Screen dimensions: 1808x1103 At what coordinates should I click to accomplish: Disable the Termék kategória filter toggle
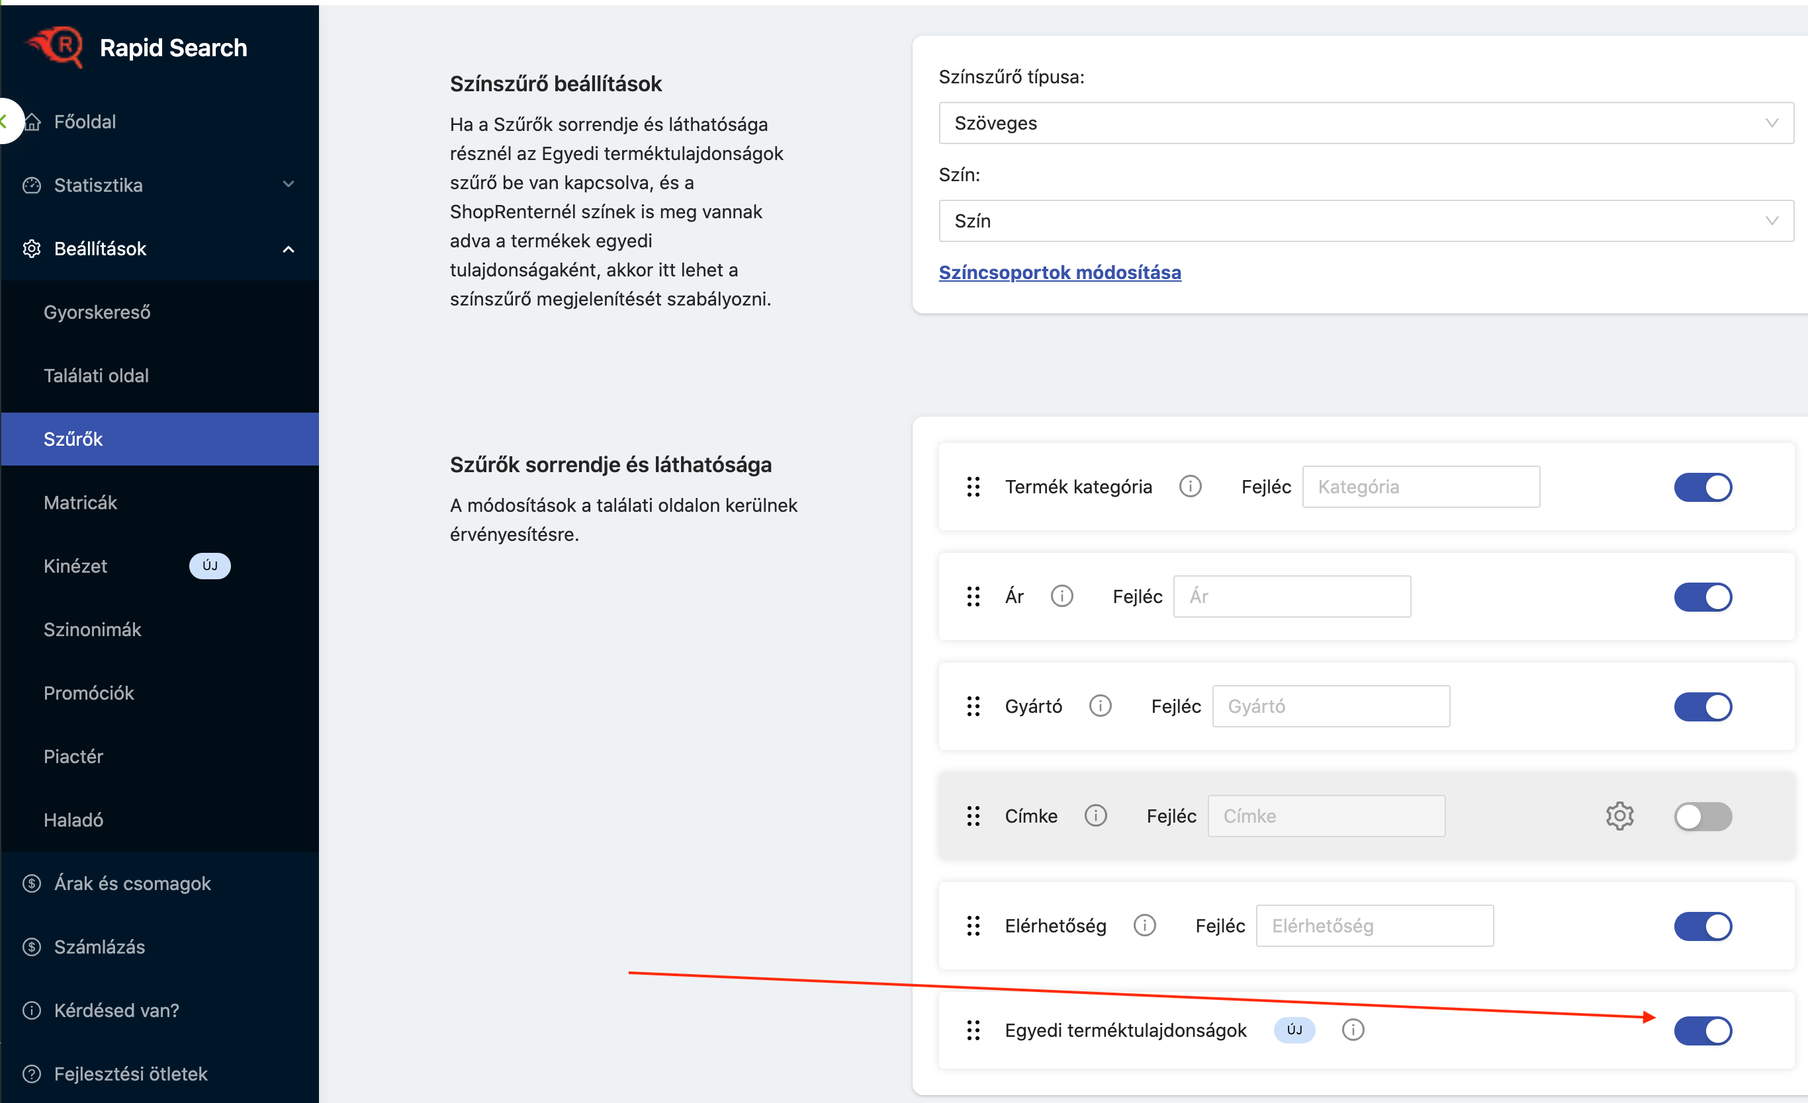pos(1702,487)
